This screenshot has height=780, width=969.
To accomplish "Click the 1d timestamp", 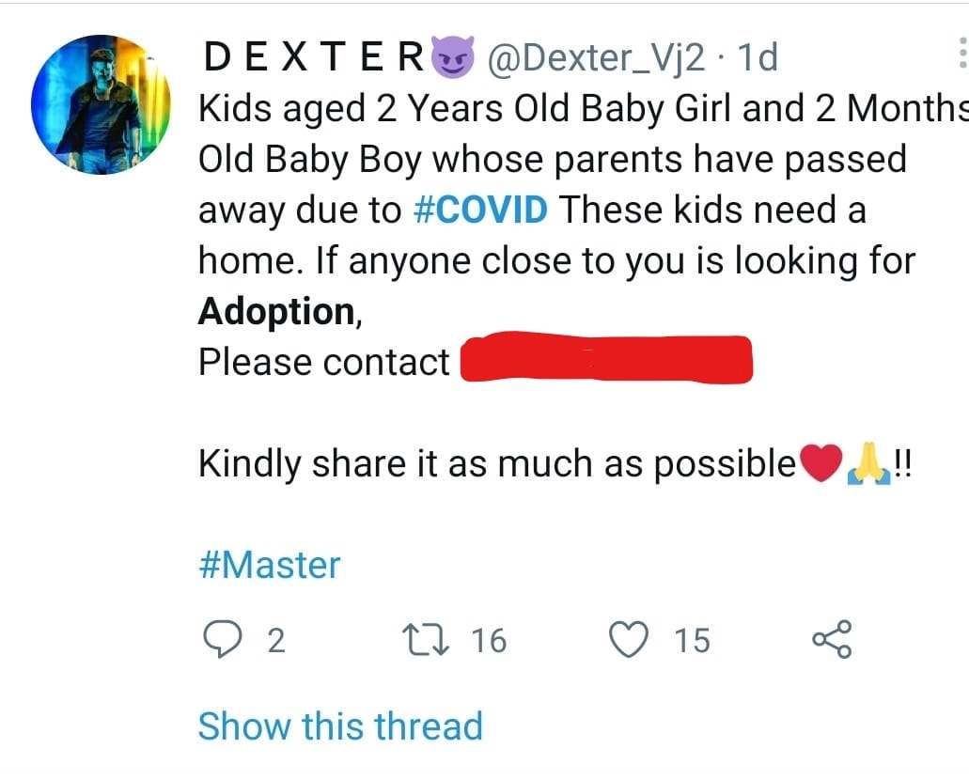I will [756, 59].
